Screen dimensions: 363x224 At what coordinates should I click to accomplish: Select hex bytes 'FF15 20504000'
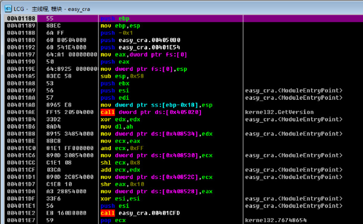pos(69,112)
